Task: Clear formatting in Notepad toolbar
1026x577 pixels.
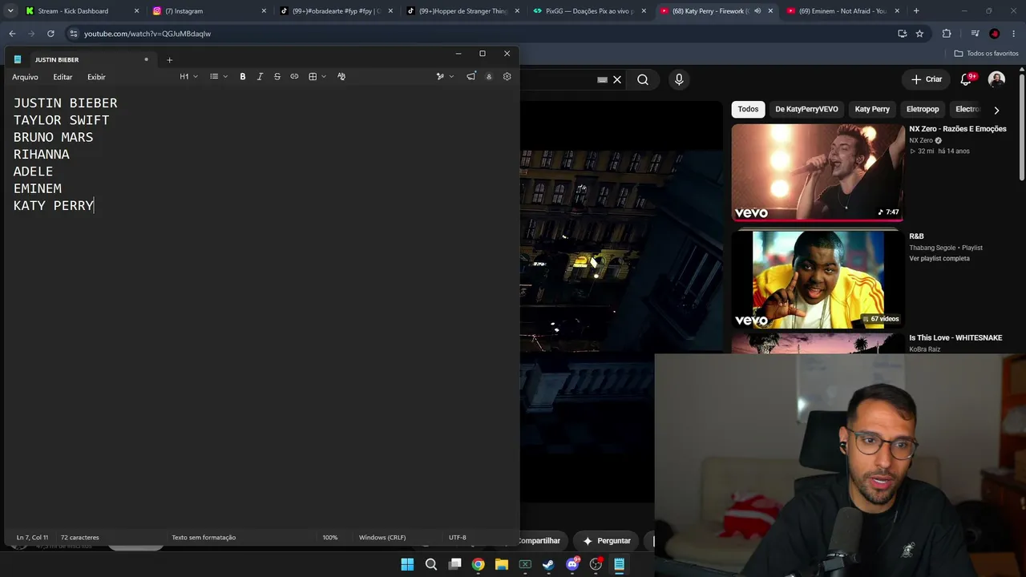Action: coord(341,77)
